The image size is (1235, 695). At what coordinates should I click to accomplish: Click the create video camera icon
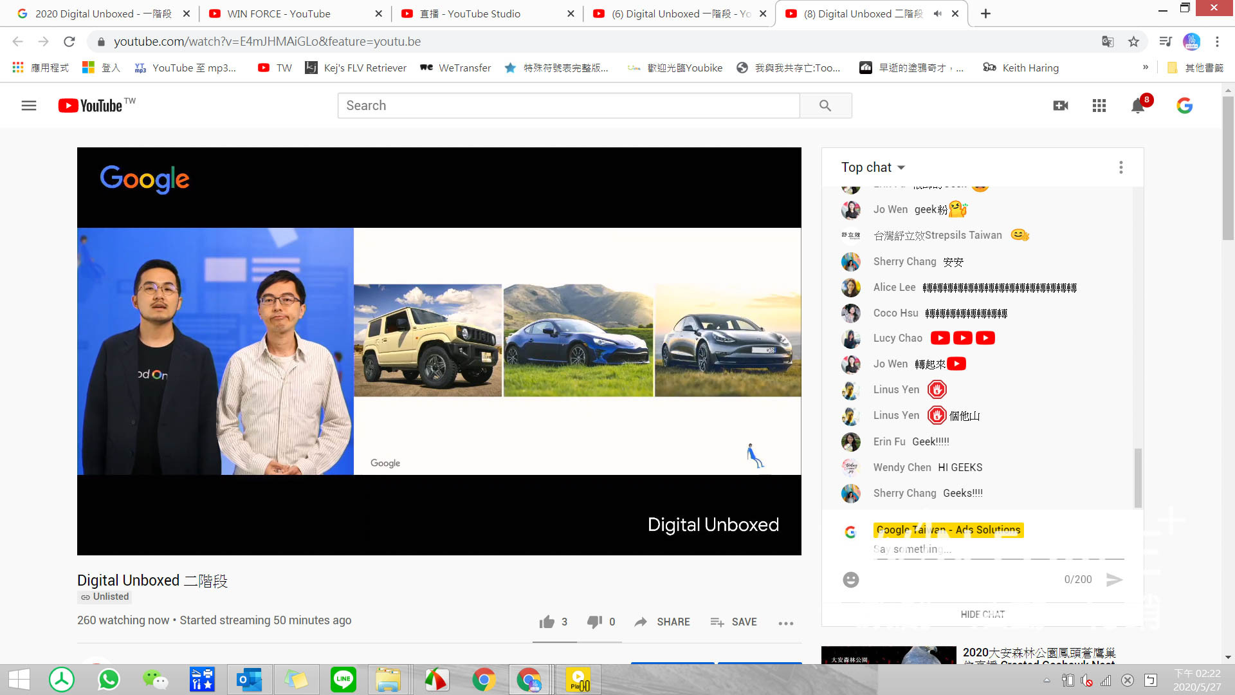pyautogui.click(x=1061, y=106)
